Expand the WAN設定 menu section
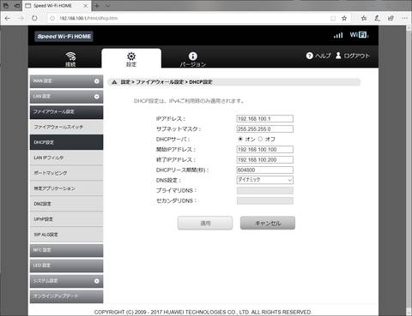The height and width of the screenshot is (316, 412). pyautogui.click(x=66, y=81)
